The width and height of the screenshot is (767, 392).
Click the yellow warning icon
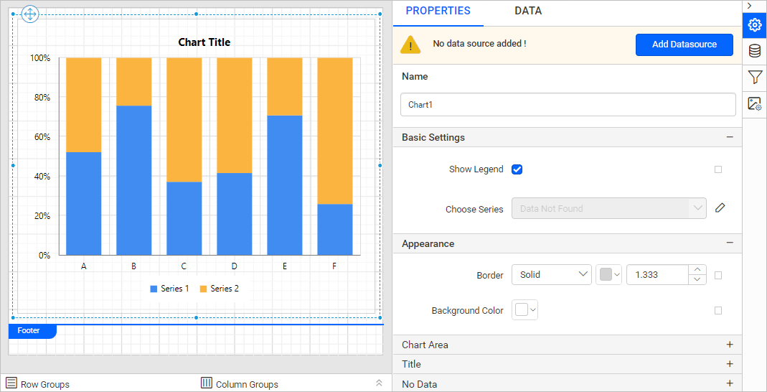(410, 45)
